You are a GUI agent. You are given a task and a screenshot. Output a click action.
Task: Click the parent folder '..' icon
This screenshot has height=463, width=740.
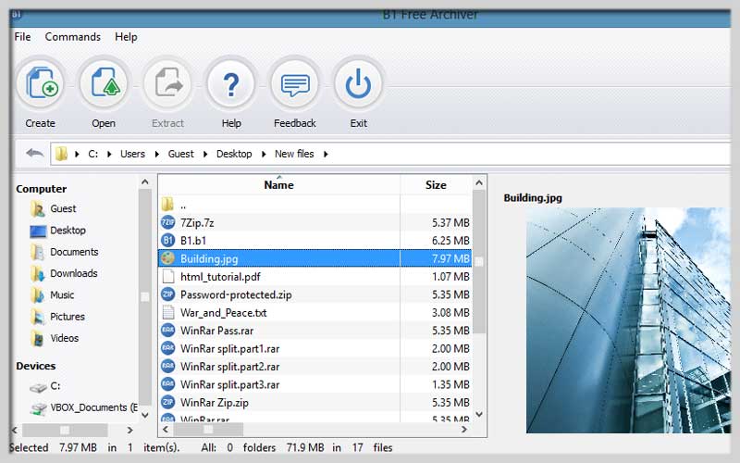coord(167,205)
